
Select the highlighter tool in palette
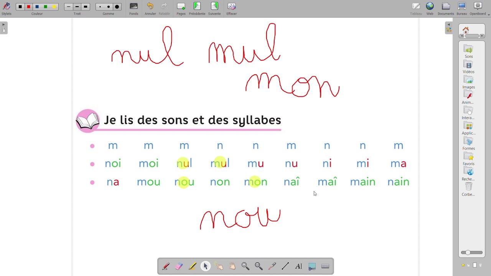pyautogui.click(x=192, y=266)
